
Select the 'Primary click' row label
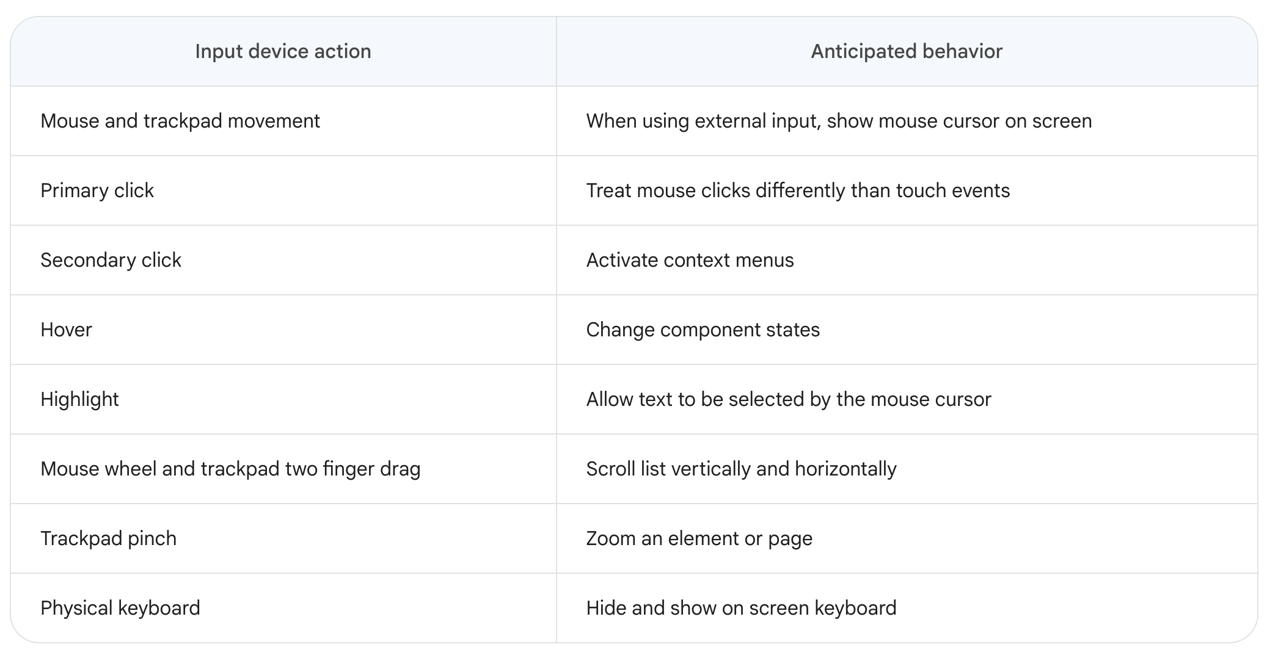click(97, 190)
